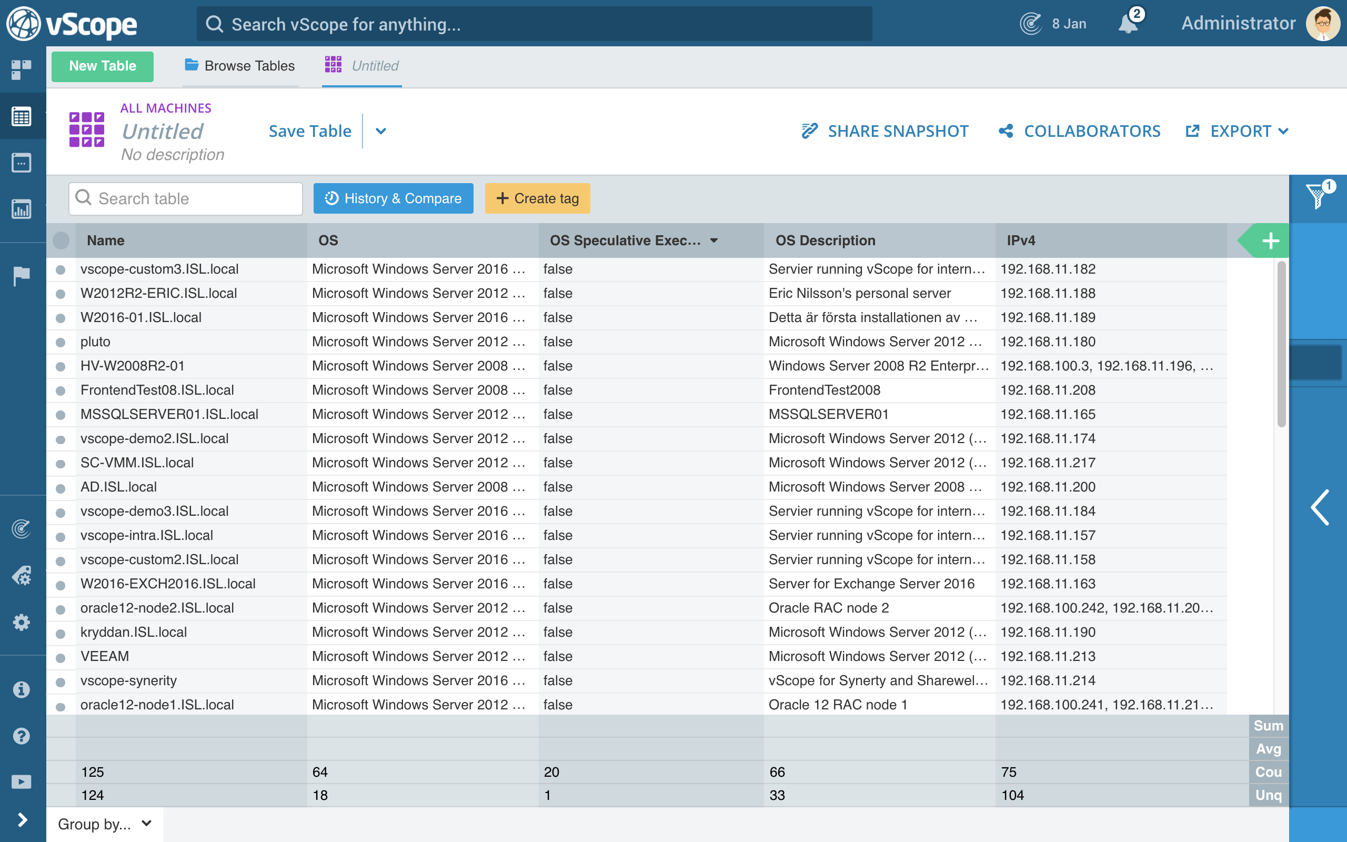
Task: Add a column with the green plus
Action: tap(1271, 241)
